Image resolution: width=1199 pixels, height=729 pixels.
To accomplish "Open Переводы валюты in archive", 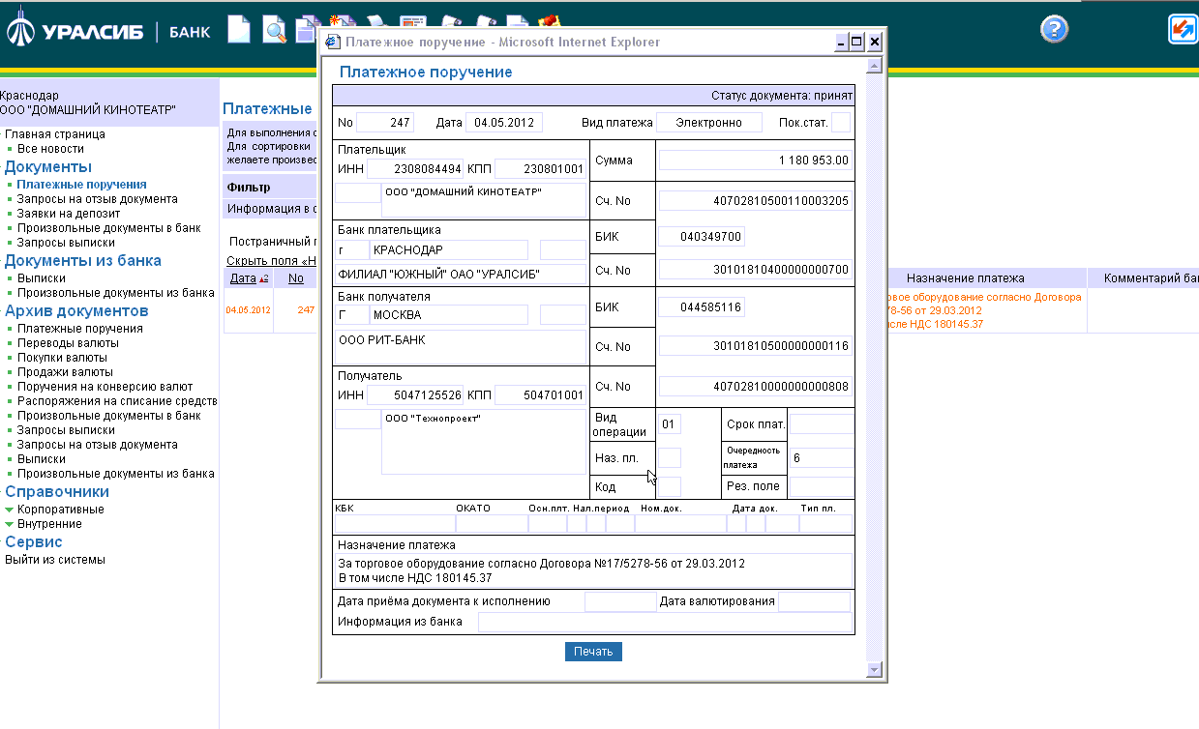I will tap(68, 343).
